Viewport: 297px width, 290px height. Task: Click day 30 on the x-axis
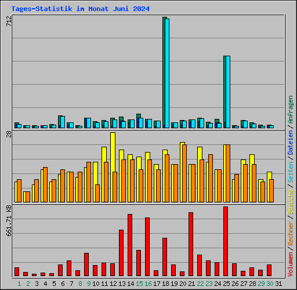pyautogui.click(x=270, y=284)
